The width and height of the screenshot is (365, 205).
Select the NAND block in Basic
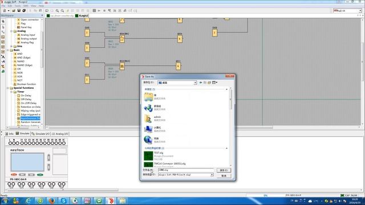[21, 61]
